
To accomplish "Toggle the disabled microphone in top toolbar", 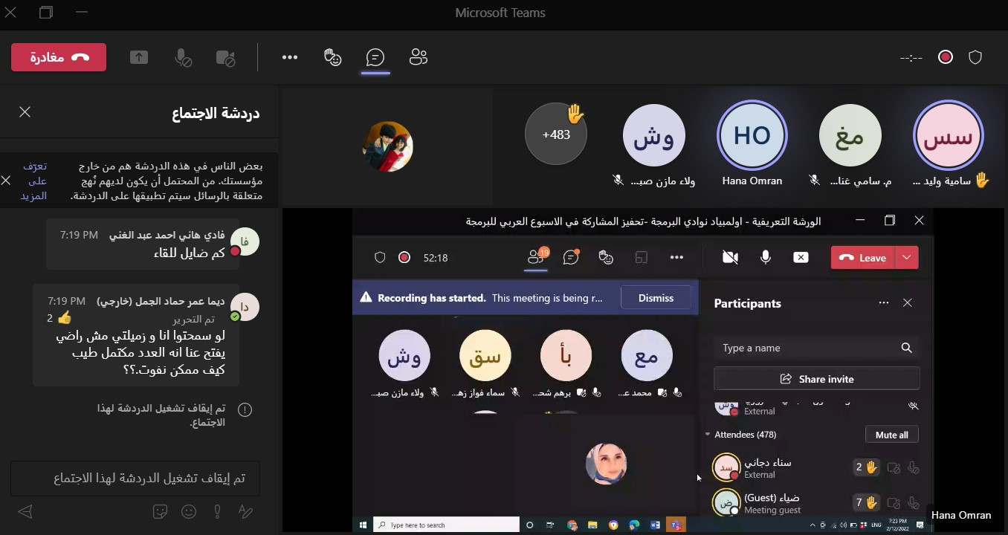I will coord(182,57).
